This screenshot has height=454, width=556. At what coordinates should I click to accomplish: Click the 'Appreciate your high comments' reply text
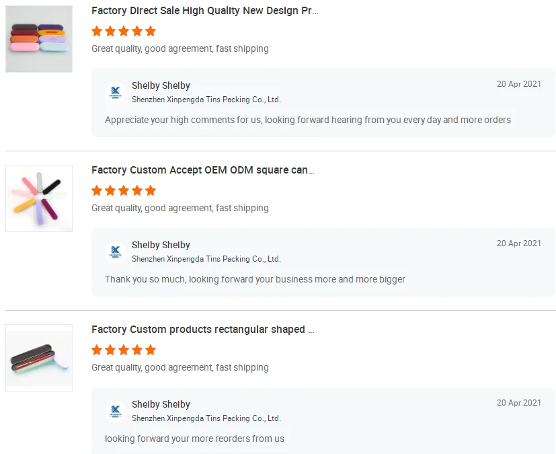point(307,120)
